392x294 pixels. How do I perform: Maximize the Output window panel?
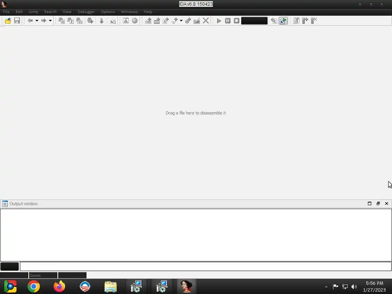[369, 204]
